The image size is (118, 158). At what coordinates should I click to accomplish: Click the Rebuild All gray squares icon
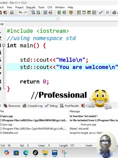point(94,12)
